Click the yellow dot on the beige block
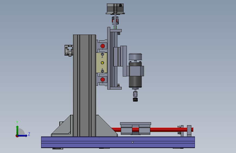The width and height of the screenshot is (236, 153). click(102, 63)
